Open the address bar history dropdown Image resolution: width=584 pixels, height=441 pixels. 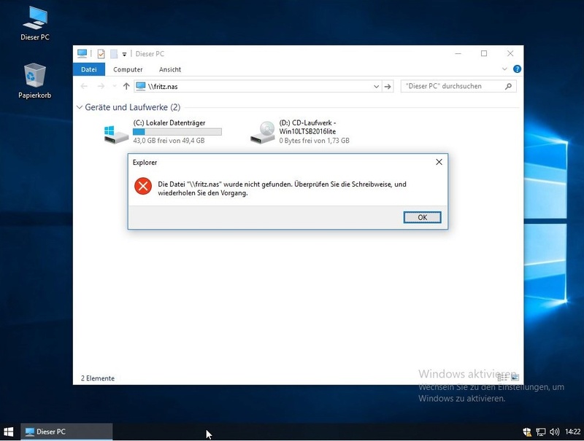[x=376, y=86]
